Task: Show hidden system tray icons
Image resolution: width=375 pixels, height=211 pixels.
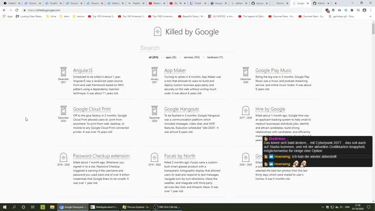Action: tap(322, 207)
